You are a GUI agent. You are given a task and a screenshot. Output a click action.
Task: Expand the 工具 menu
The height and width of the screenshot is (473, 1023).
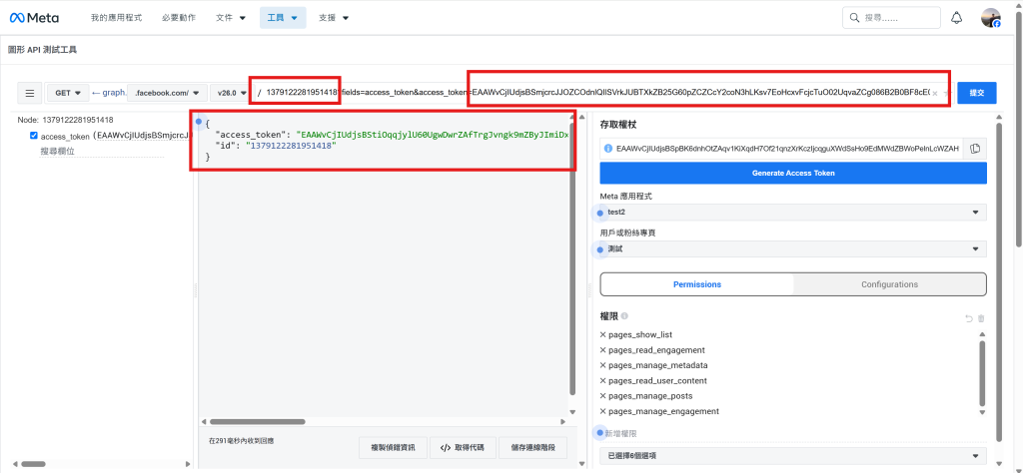[x=283, y=18]
